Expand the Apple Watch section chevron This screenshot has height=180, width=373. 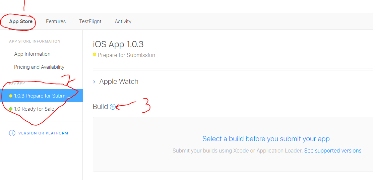tap(94, 82)
